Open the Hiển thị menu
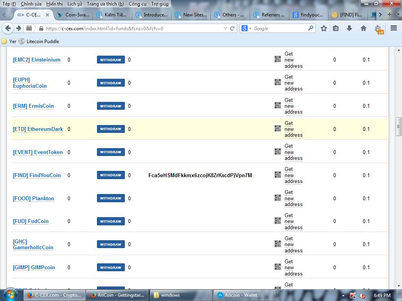402x301 pixels. pos(54,4)
